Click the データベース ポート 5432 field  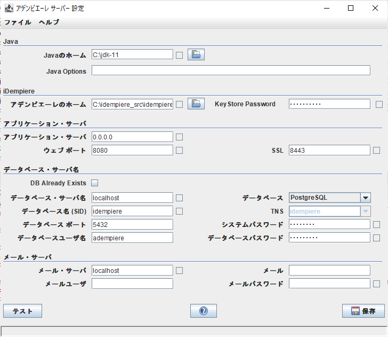coord(132,224)
